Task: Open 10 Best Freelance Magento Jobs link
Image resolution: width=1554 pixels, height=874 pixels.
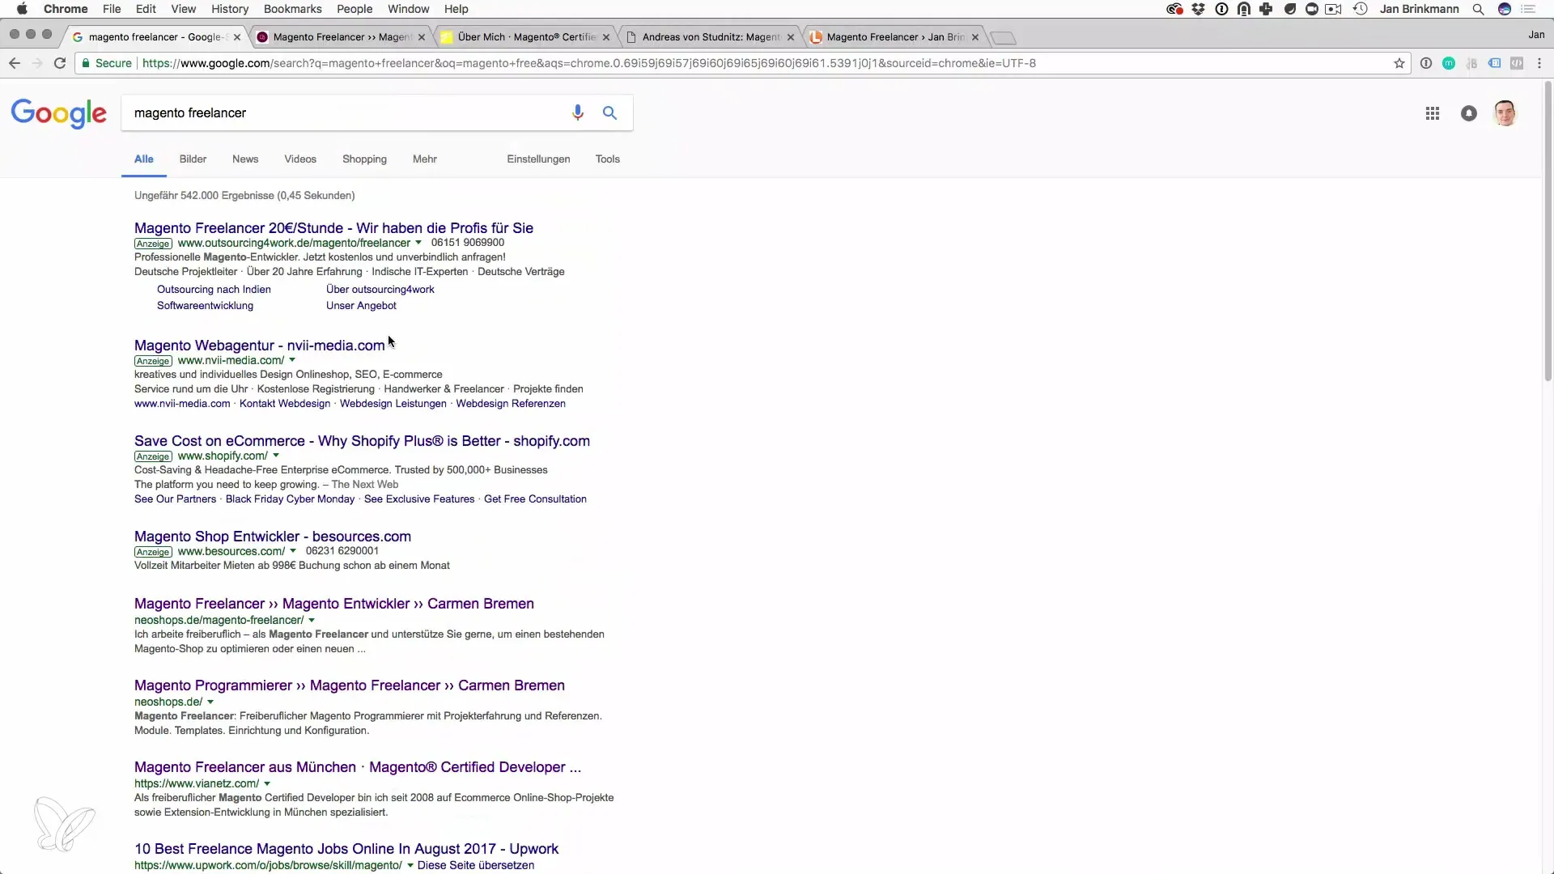Action: [346, 849]
